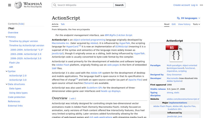The height and width of the screenshot is (118, 211).
Task: Click the ActionScript AS file icon image
Action: [x=174, y=53]
